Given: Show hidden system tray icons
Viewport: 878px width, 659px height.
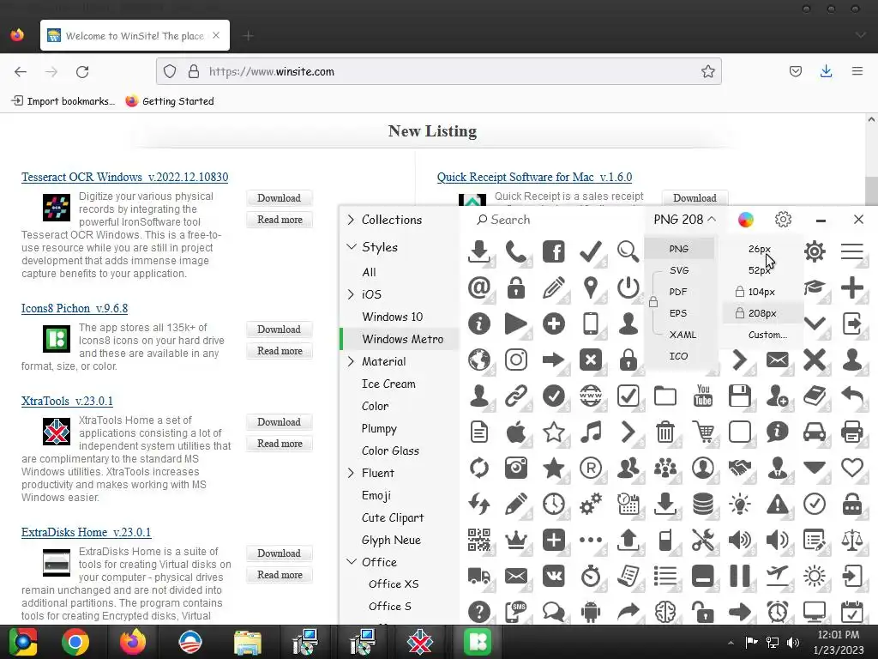Looking at the screenshot, I should click(731, 643).
